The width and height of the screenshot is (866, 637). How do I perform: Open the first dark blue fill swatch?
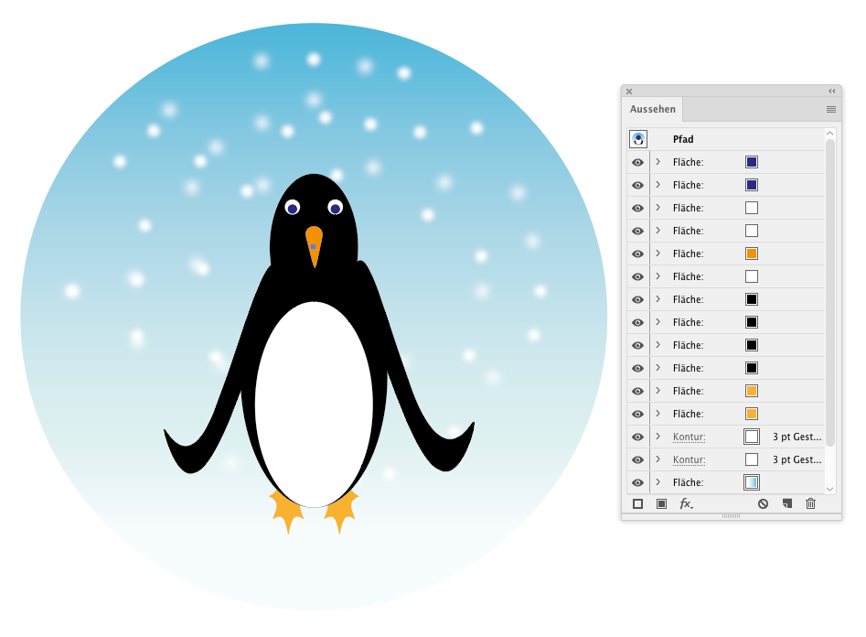coord(752,162)
